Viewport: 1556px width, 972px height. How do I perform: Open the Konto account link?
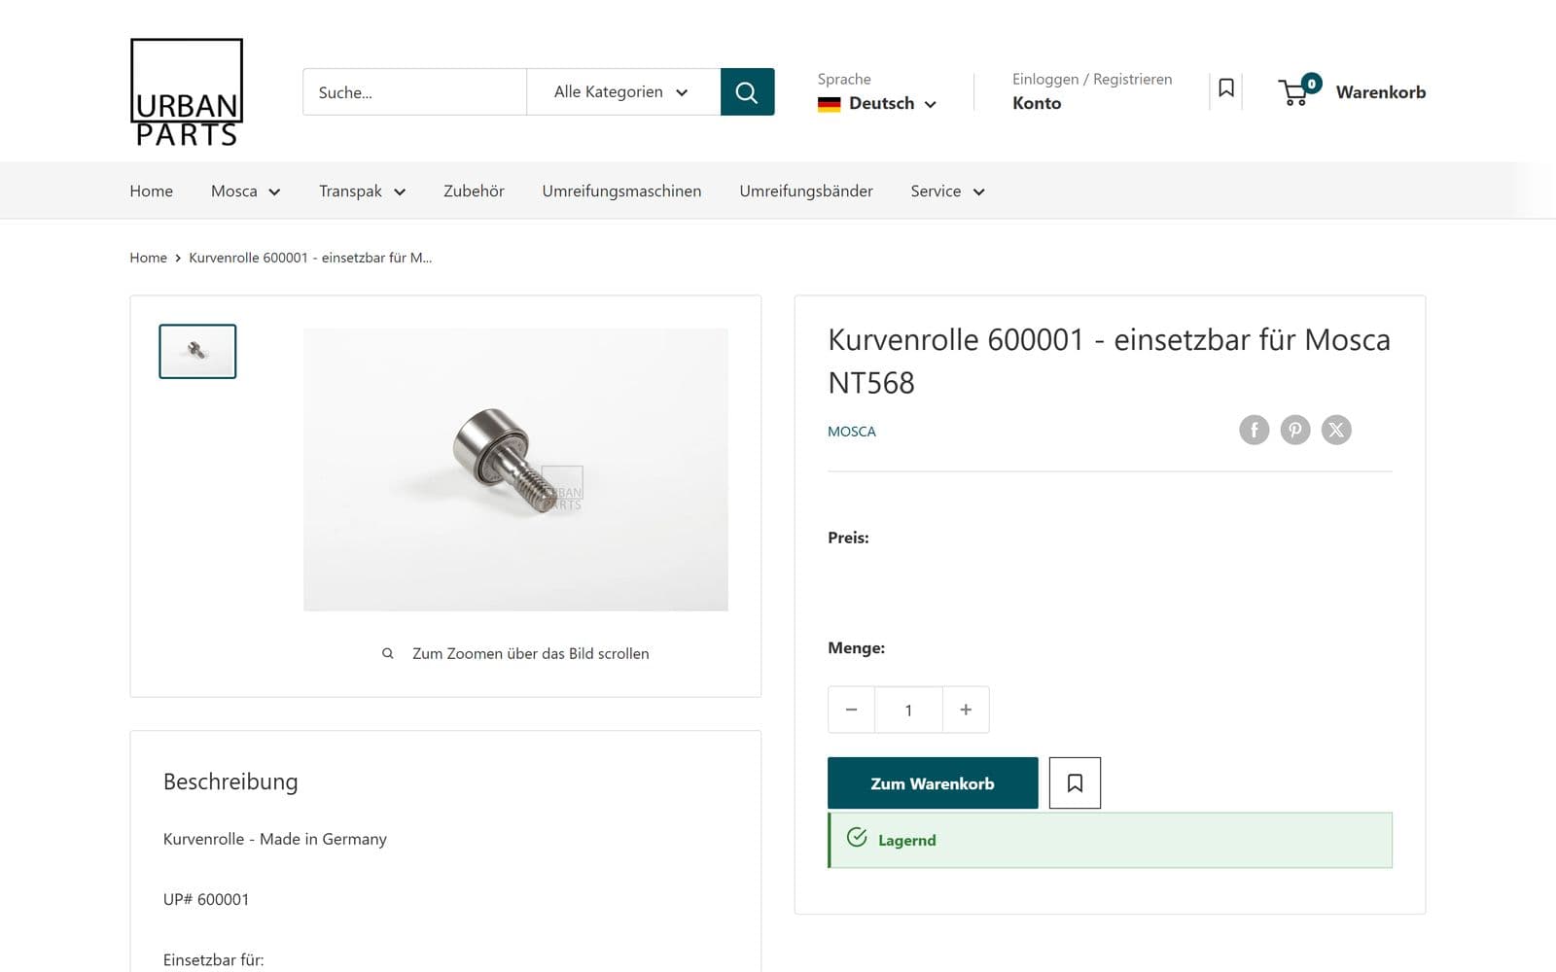1037,103
